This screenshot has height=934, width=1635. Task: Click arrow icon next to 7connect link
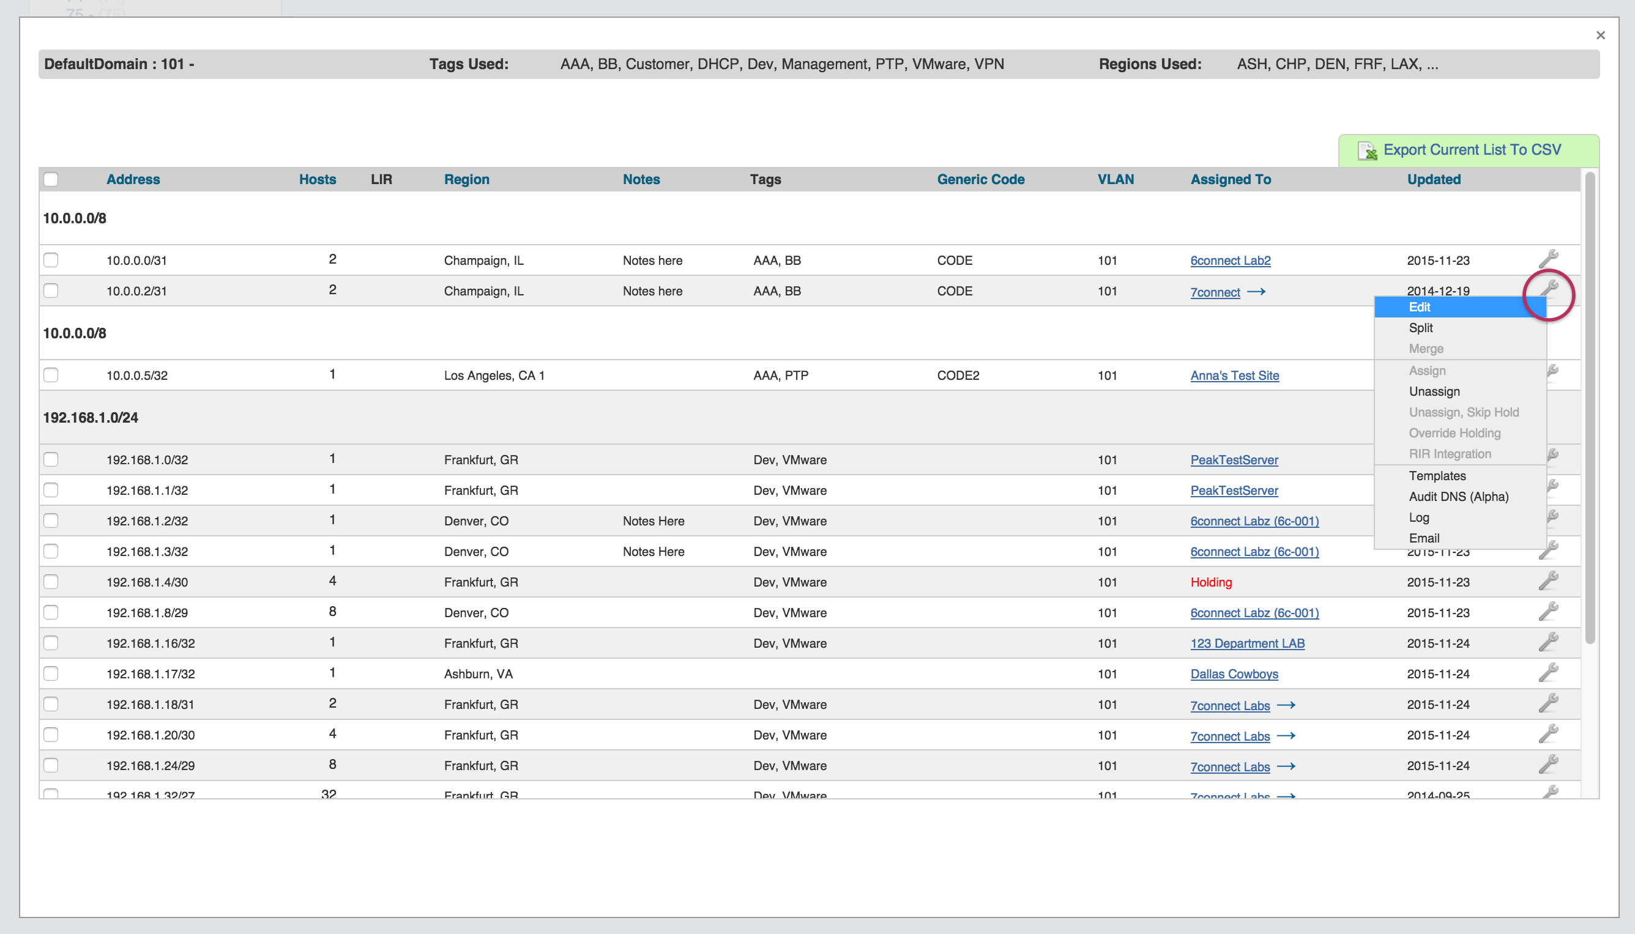(1256, 292)
